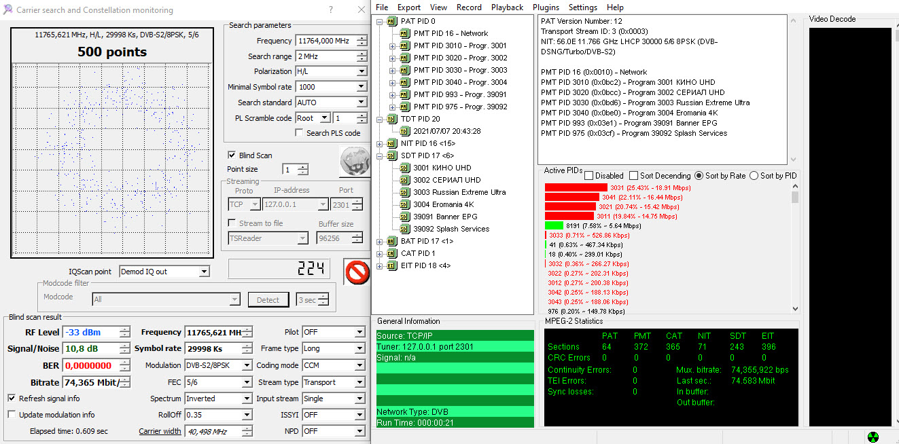The image size is (899, 444).
Task: Expand the EIT PID 18 tree node
Action: [x=380, y=265]
